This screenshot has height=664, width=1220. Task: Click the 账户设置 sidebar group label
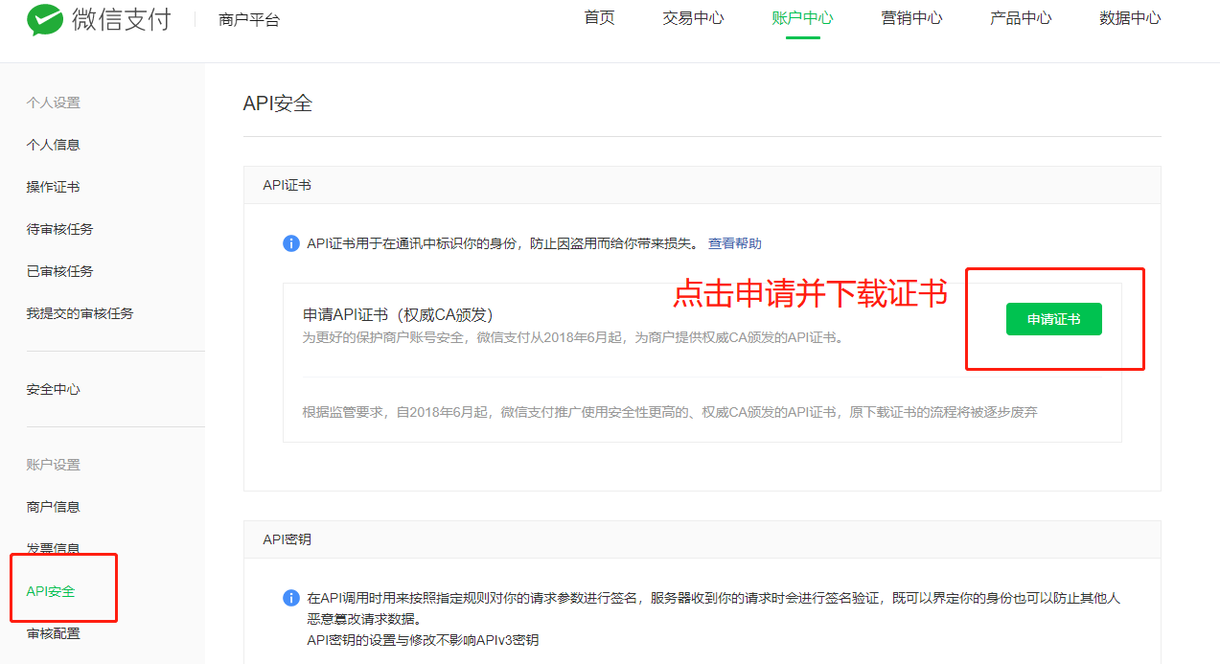(53, 465)
